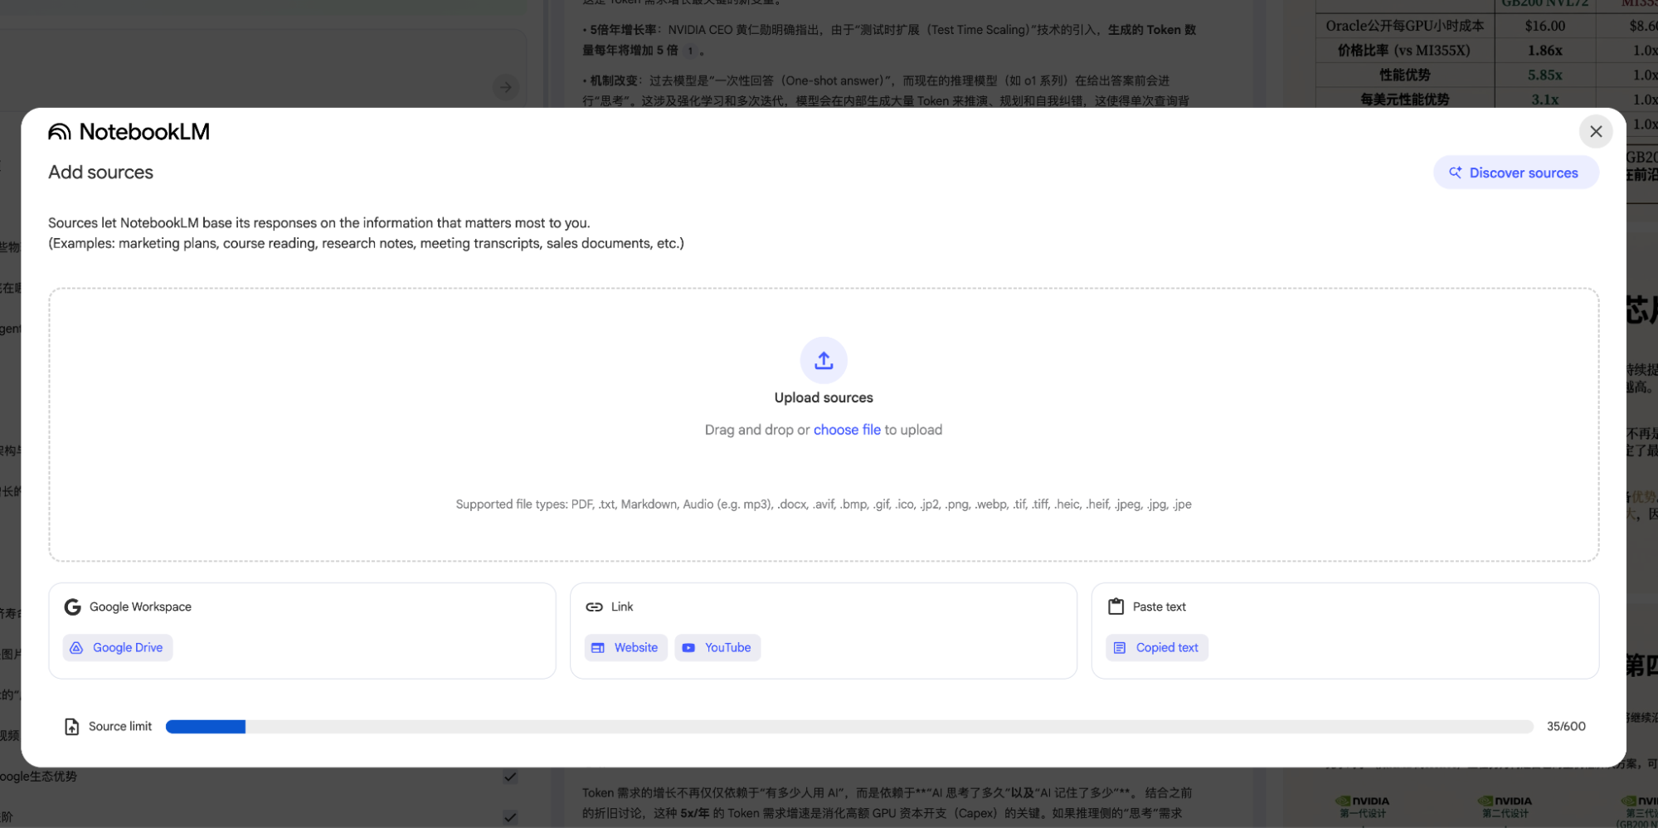The image size is (1658, 828).
Task: Click the chain link icon beside Link
Action: point(595,606)
